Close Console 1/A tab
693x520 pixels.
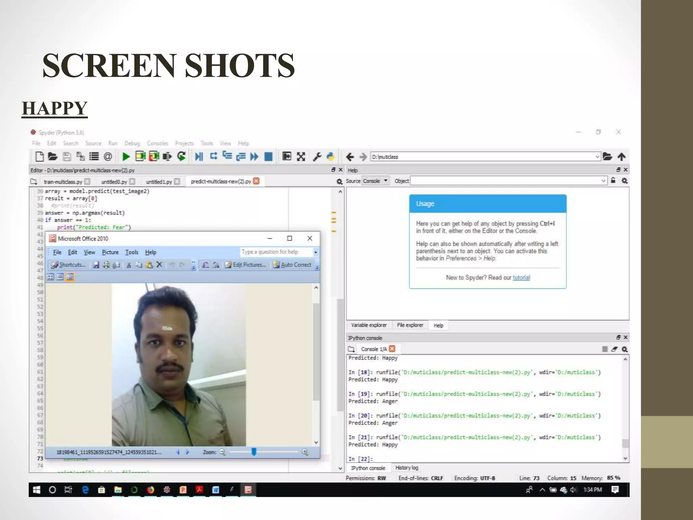click(392, 349)
